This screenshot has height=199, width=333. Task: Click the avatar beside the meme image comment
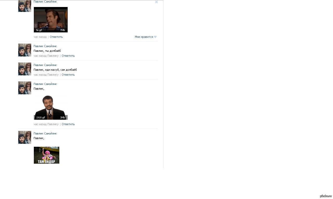point(25,137)
